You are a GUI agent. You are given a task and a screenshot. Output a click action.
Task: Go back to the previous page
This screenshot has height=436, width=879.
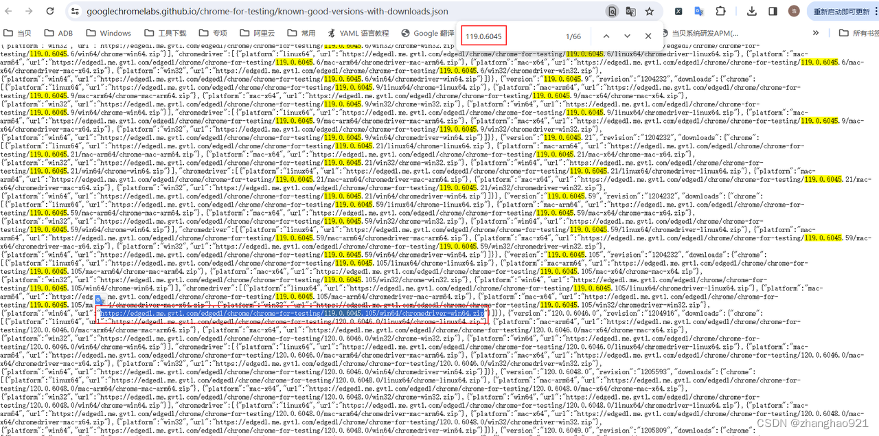tap(10, 12)
